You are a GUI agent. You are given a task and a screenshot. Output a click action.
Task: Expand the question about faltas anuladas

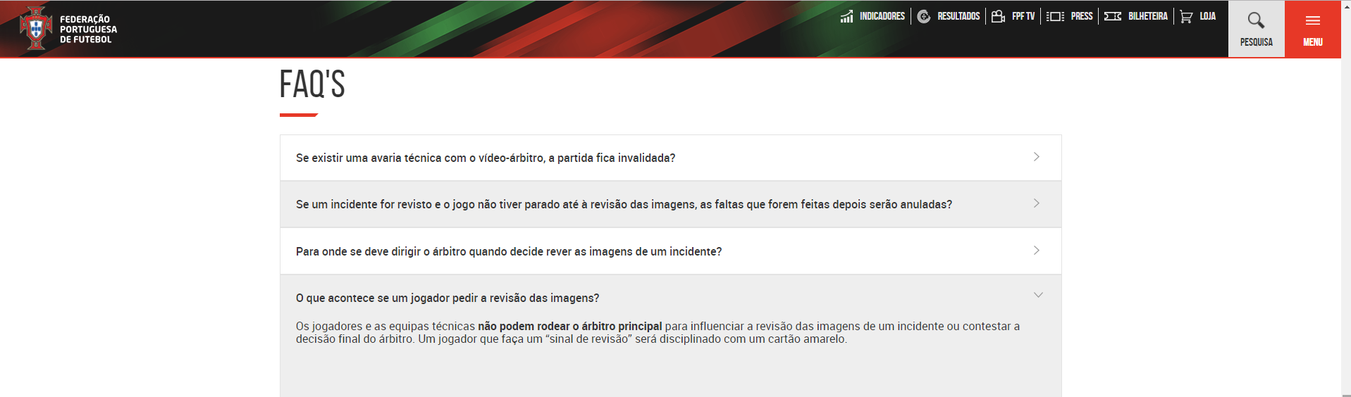pos(670,204)
